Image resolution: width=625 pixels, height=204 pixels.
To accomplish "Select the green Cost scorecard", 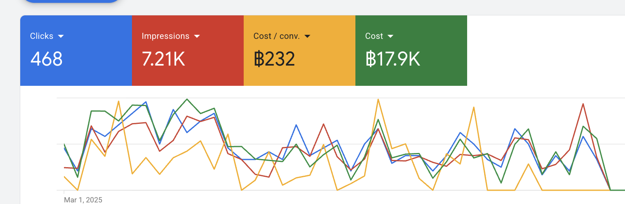I will pyautogui.click(x=411, y=51).
